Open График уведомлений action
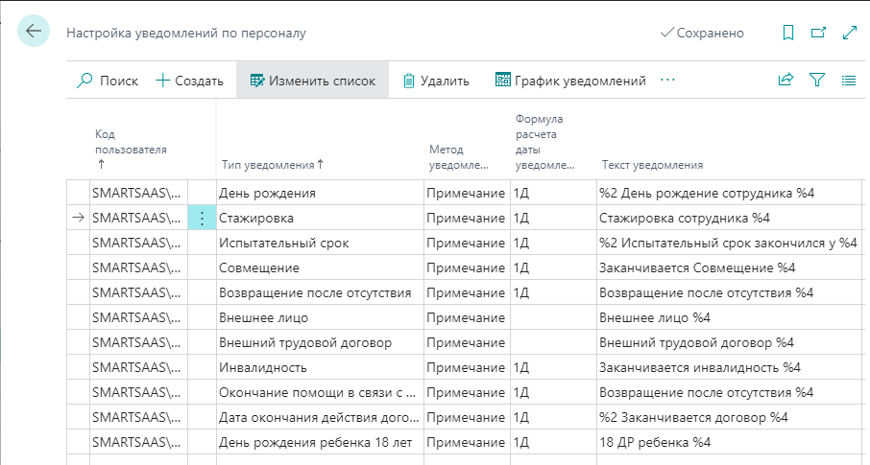The width and height of the screenshot is (870, 465). point(570,81)
